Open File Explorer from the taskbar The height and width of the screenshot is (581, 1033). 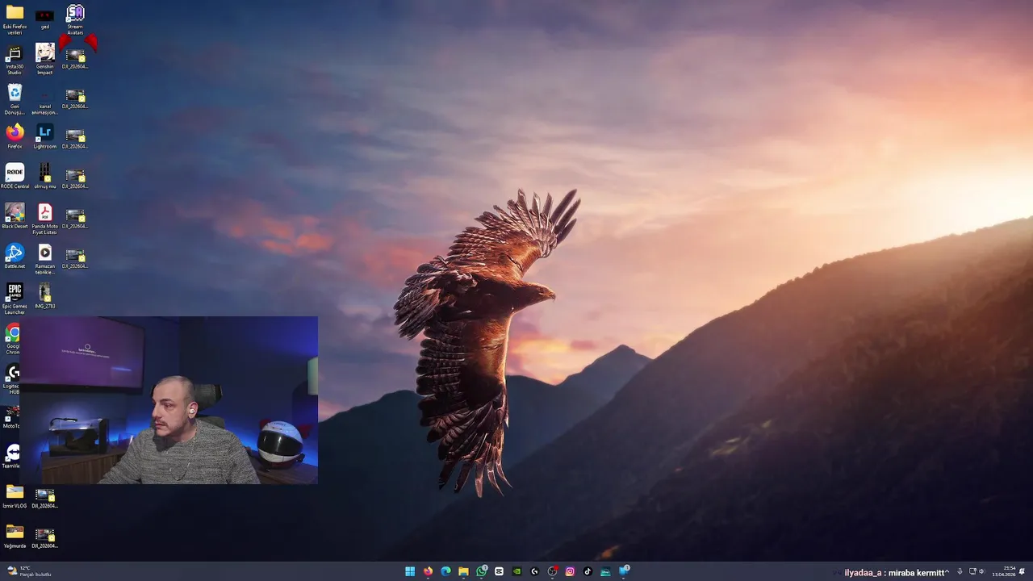463,571
